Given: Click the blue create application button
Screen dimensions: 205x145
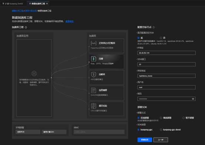Looking at the screenshot, I should [145, 140].
